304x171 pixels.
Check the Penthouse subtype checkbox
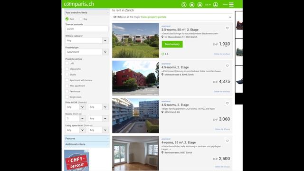pyautogui.click(x=67, y=92)
